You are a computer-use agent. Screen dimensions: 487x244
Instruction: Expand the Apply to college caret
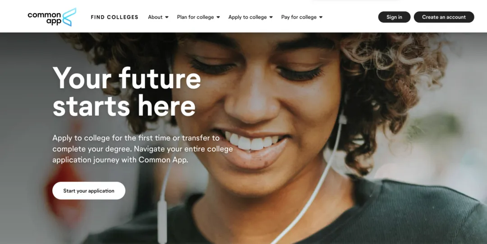271,18
